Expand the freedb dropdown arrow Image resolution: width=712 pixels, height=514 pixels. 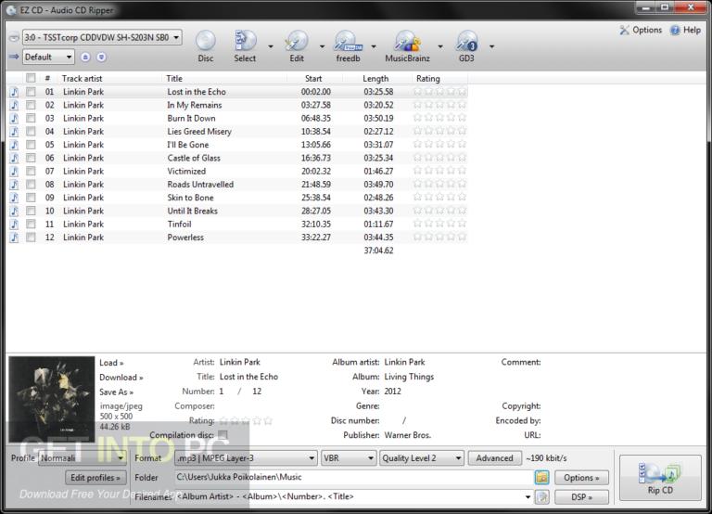point(374,46)
